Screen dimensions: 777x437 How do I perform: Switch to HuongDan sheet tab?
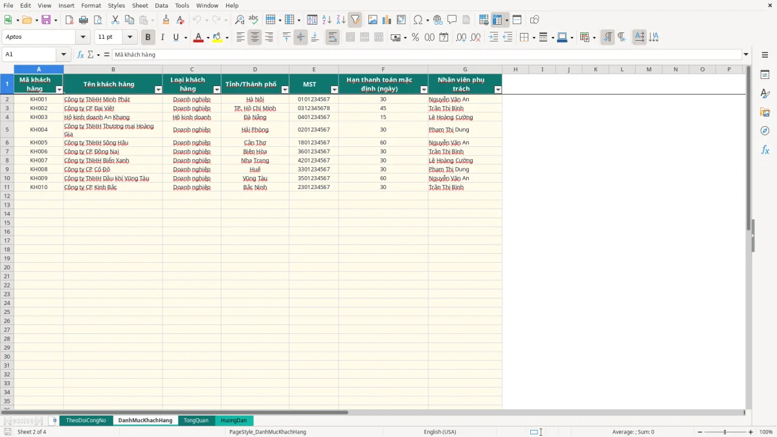click(x=234, y=421)
